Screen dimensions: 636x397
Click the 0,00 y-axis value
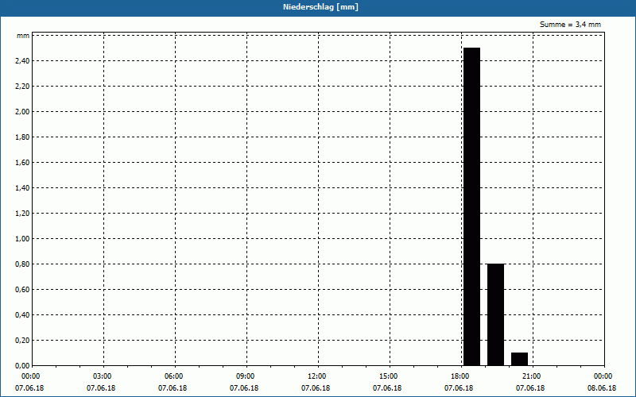[22, 366]
